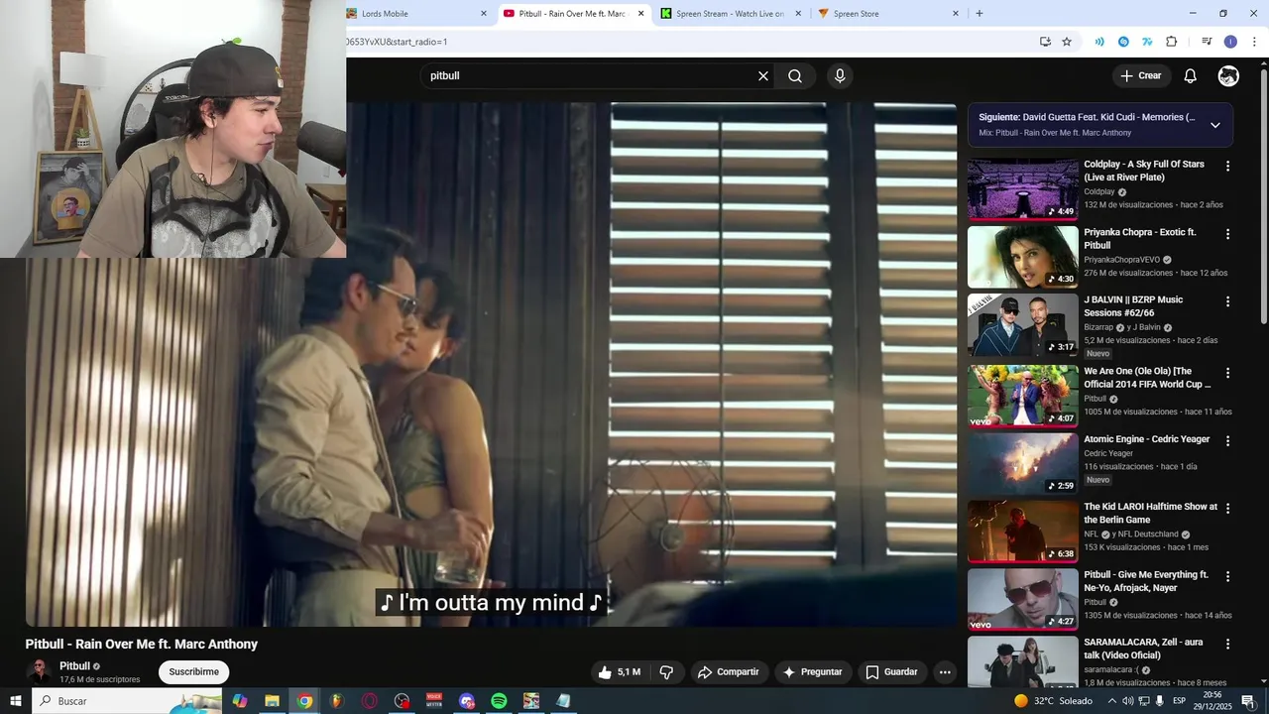The height and width of the screenshot is (714, 1269).
Task: Open more actions menu beside Guardar
Action: [x=945, y=672]
